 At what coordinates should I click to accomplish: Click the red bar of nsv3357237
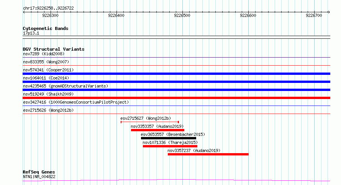(208, 154)
